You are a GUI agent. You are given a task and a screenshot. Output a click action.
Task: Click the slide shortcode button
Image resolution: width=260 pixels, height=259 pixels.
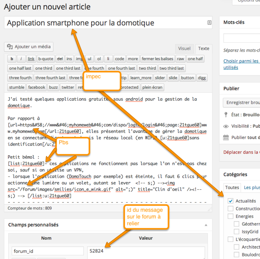pos(173,78)
